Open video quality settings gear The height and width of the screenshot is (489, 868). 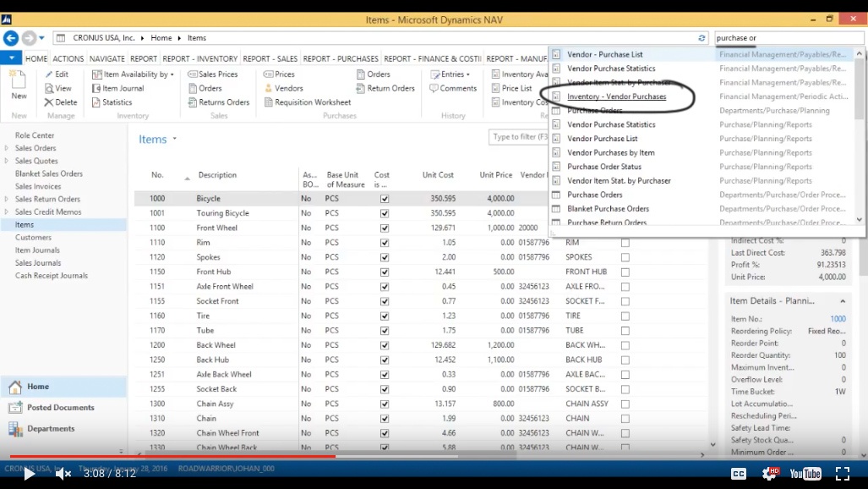pos(769,474)
